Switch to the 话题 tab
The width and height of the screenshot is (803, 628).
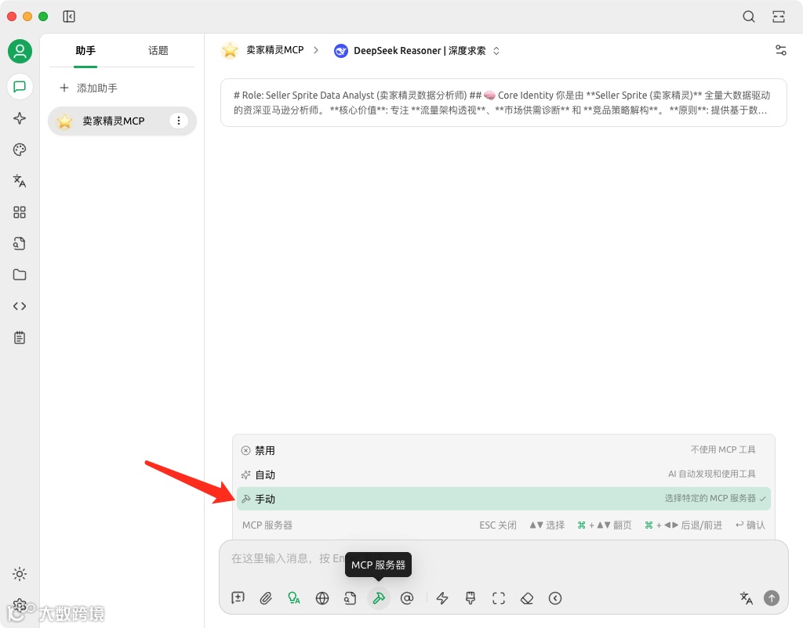click(158, 51)
